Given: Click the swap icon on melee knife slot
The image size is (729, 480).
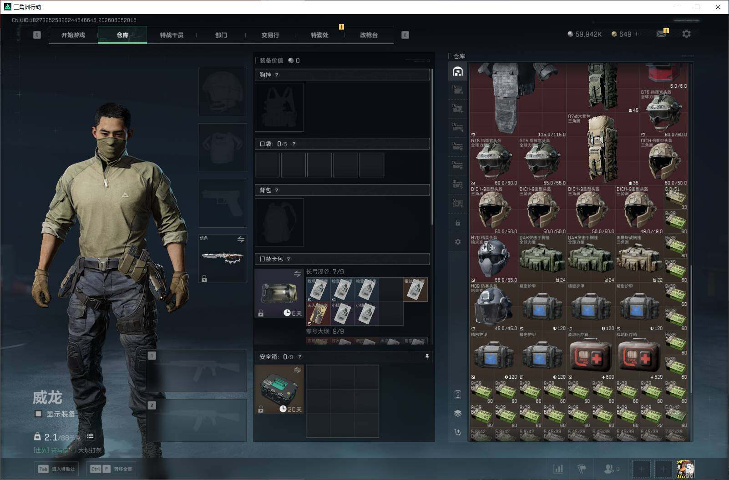Looking at the screenshot, I should pos(241,239).
